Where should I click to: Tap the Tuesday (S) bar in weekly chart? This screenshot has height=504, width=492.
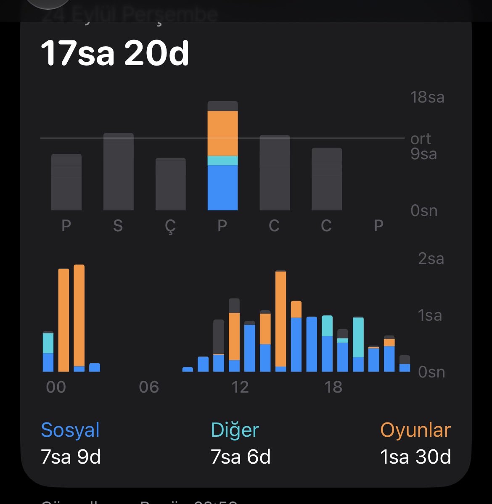click(x=118, y=172)
